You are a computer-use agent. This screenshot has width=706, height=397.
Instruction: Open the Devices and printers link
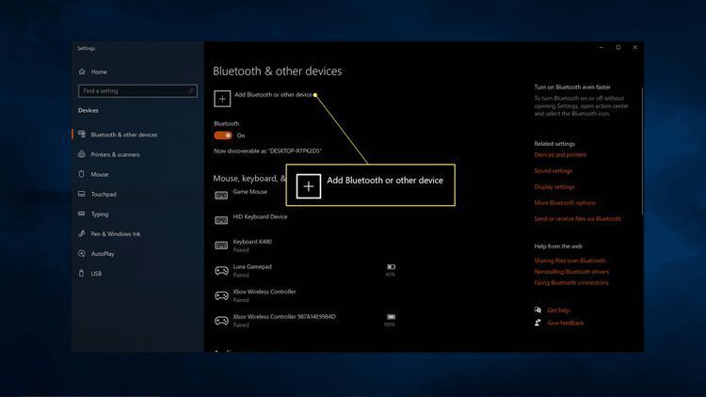tap(560, 154)
